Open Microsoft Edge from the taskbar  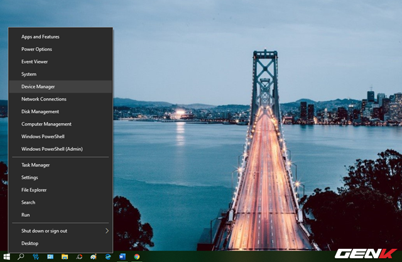[x=108, y=256]
